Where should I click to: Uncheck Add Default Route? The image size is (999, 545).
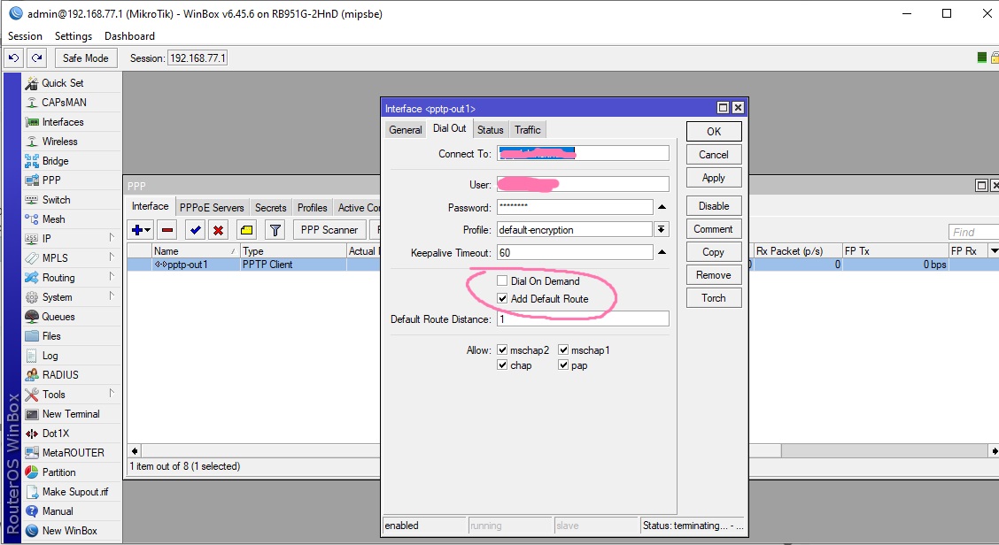[x=502, y=299]
